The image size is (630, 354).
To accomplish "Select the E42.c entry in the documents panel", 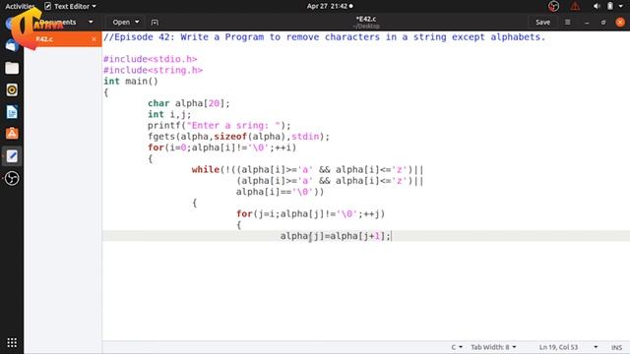I will [63, 39].
